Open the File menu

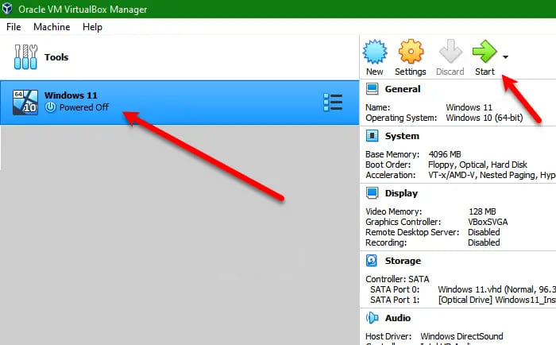click(14, 27)
